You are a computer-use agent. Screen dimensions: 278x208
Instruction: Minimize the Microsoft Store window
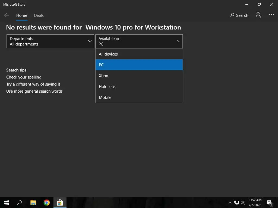click(247, 4)
